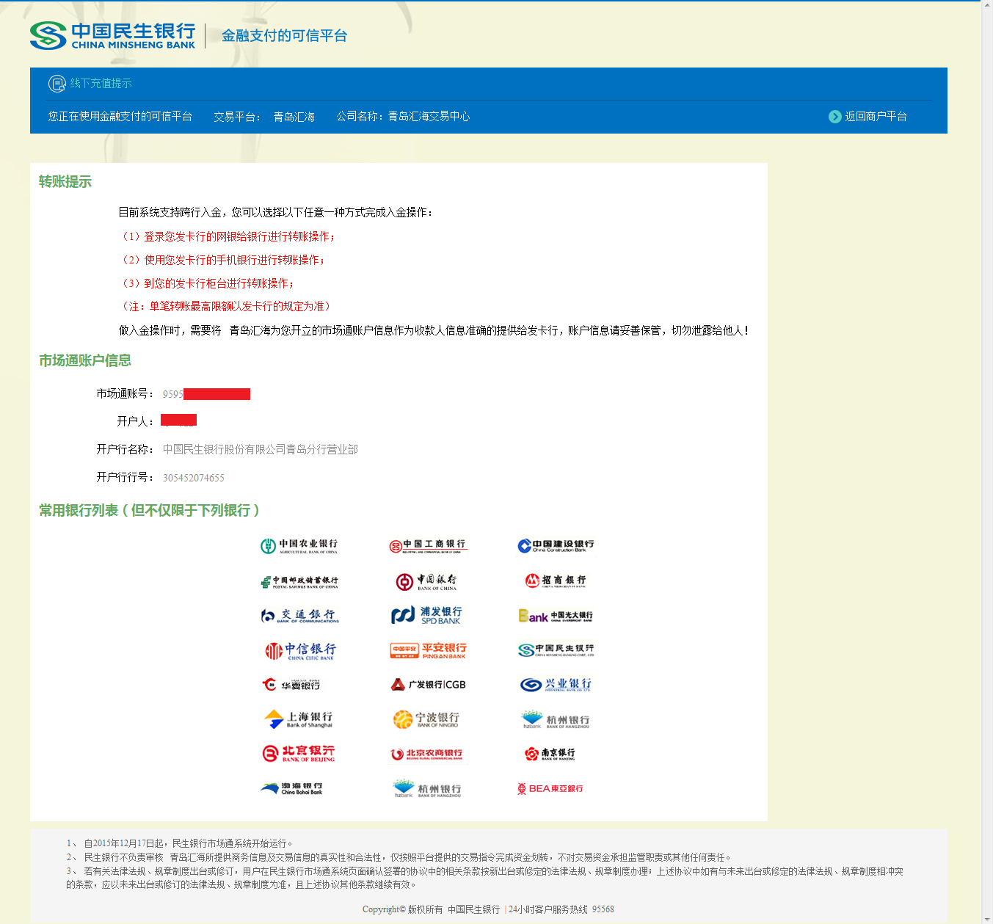Image resolution: width=993 pixels, height=924 pixels.
Task: Click the bank code 305452074655
Action: [194, 478]
